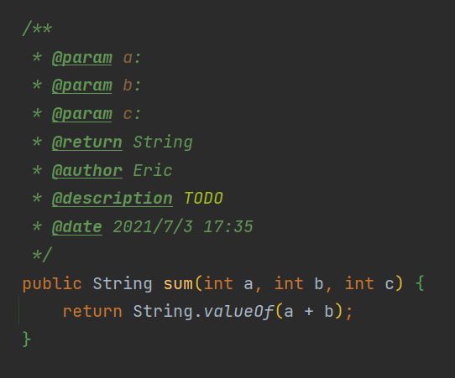This screenshot has width=455, height=378.
Task: Click the Javadoc opening /** marker
Action: (x=37, y=29)
